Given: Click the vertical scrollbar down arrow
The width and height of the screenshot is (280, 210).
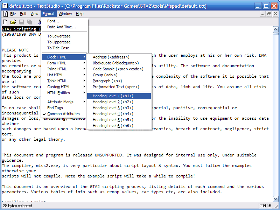Looking at the screenshot, I should coord(275,199).
